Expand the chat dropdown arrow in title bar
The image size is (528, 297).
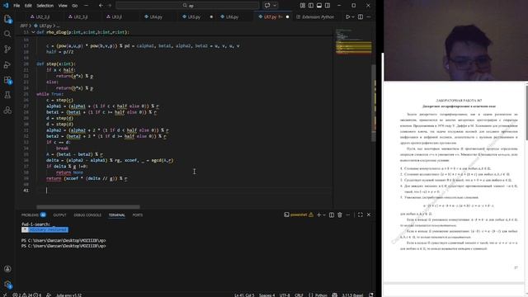pyautogui.click(x=275, y=6)
